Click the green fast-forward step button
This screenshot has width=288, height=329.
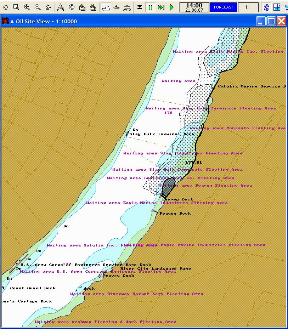[161, 7]
